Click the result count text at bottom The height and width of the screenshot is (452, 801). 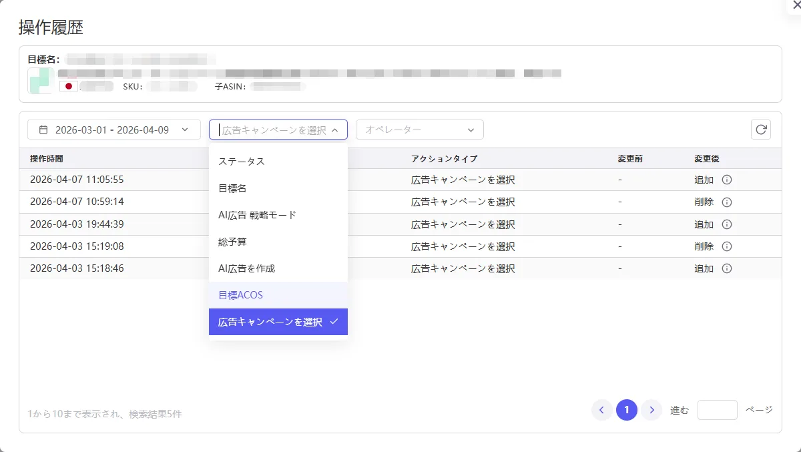tap(105, 414)
